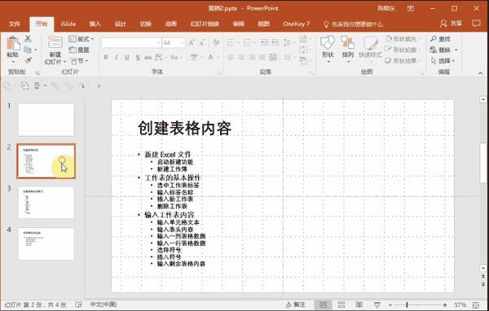Switch to the OneKey 7 tab

click(297, 24)
